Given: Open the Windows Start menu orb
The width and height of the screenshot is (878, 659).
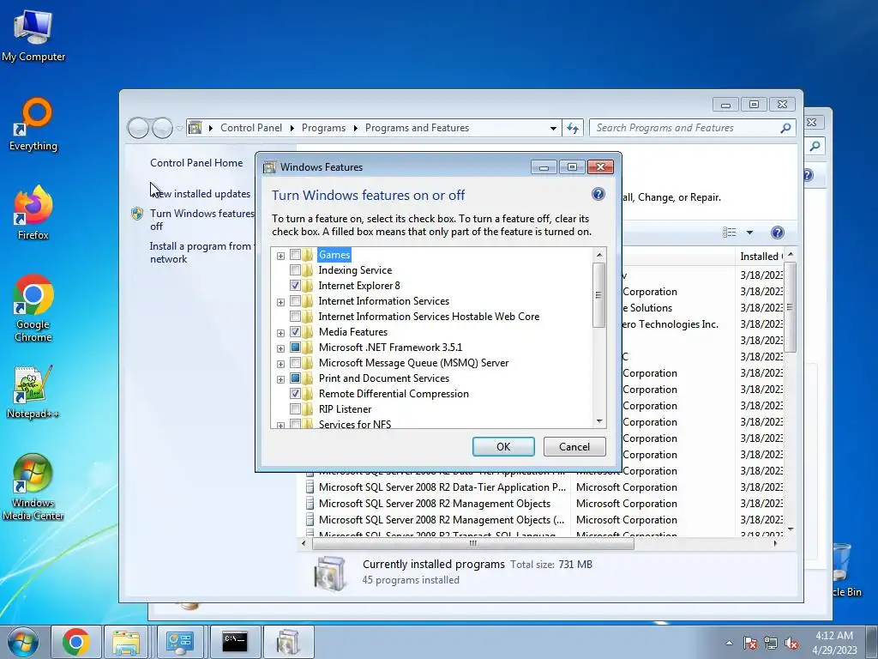Looking at the screenshot, I should [23, 642].
